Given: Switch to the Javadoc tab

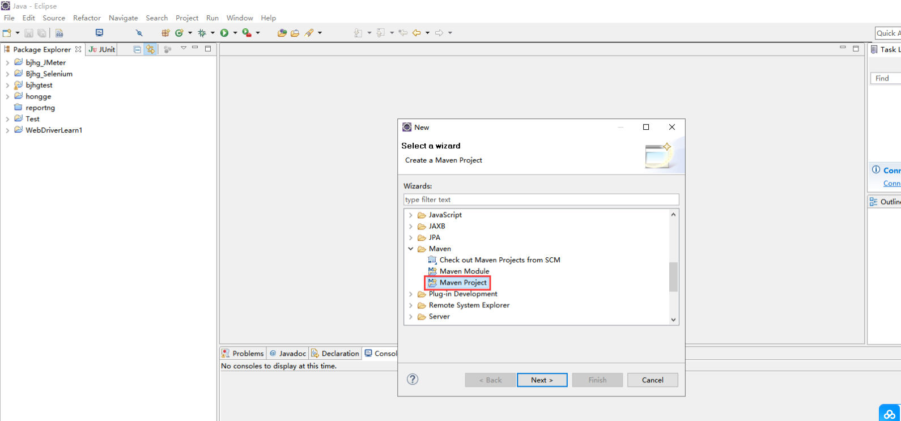Looking at the screenshot, I should 287,353.
